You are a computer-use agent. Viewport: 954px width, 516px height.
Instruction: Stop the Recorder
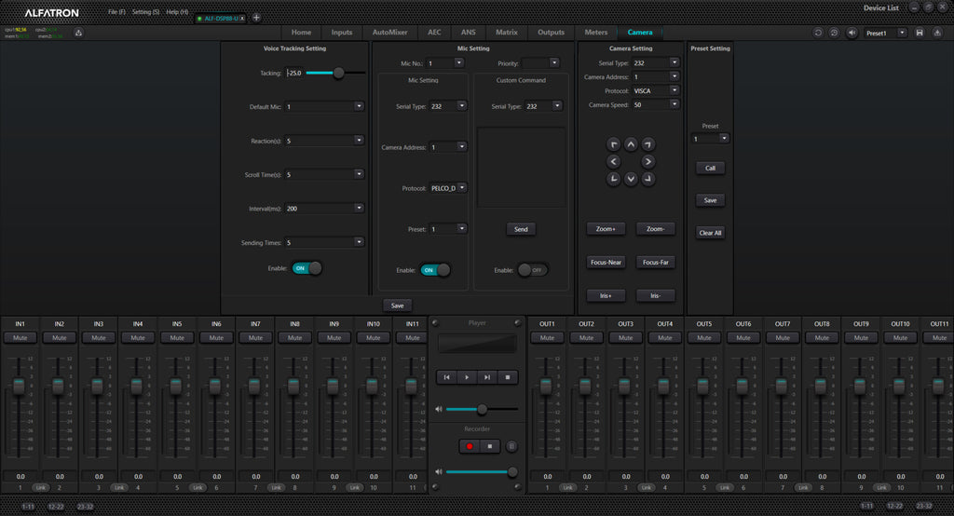[x=490, y=446]
